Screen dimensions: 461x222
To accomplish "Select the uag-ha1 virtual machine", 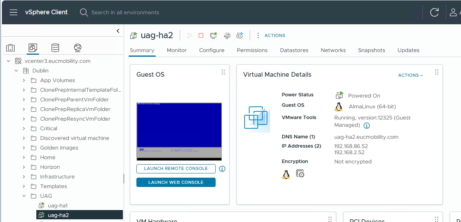I will [58, 205].
